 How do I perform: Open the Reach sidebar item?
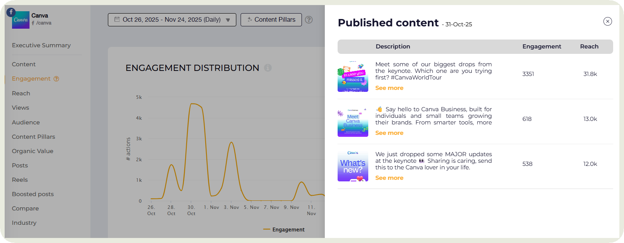click(x=21, y=93)
